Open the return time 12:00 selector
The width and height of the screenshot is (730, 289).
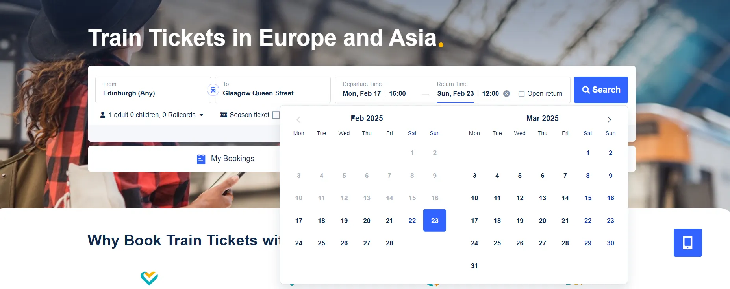point(490,93)
